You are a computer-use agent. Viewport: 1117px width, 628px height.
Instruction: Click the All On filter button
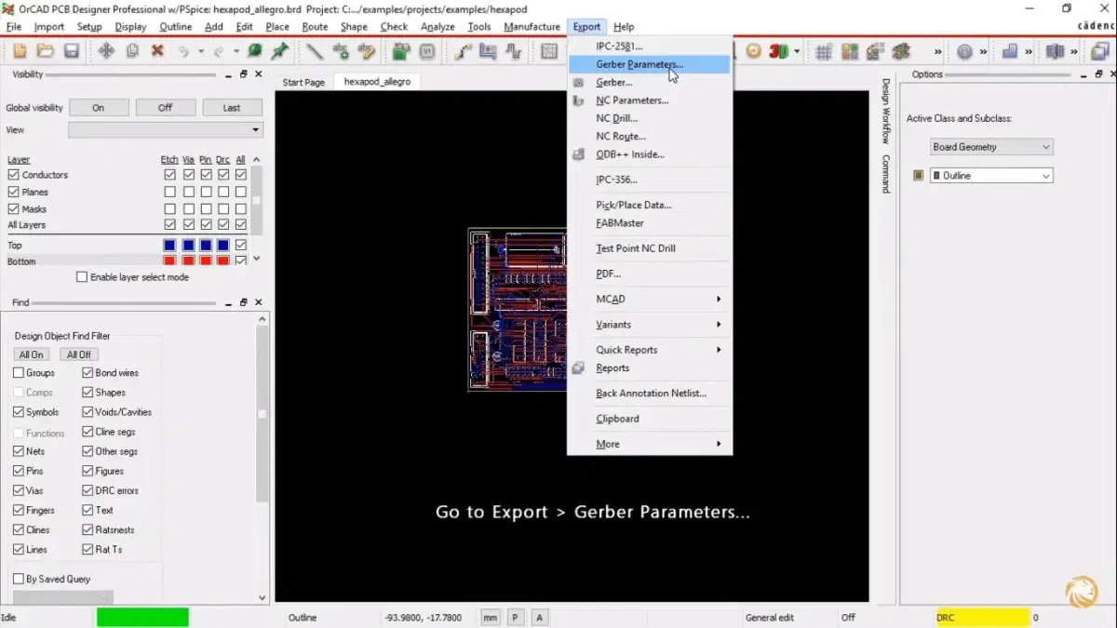(31, 354)
